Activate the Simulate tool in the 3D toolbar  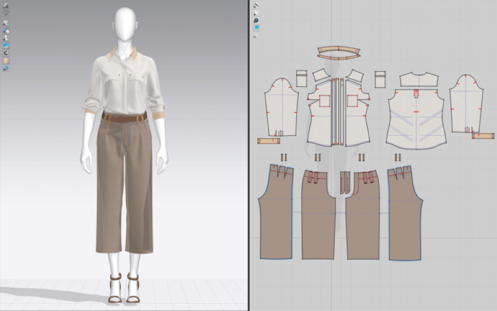pyautogui.click(x=5, y=5)
